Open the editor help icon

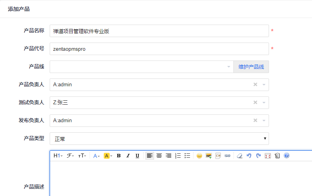click(x=287, y=156)
